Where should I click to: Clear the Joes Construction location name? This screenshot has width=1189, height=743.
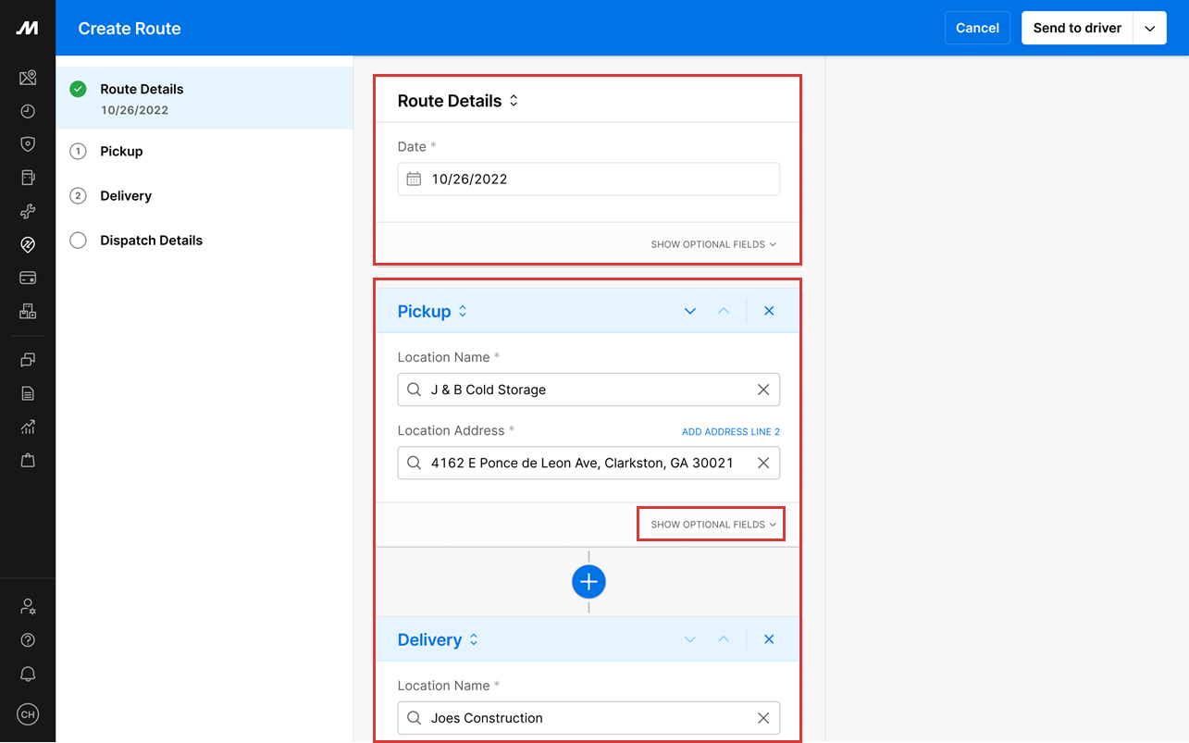pos(763,718)
